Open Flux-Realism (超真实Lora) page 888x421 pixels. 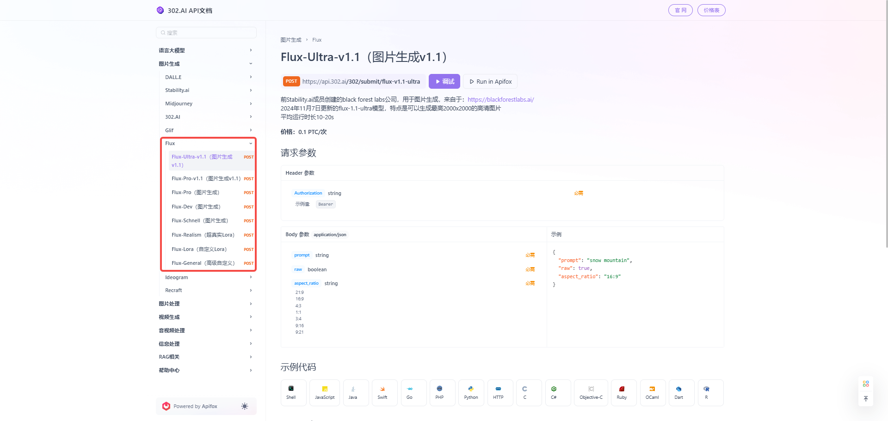click(212, 235)
